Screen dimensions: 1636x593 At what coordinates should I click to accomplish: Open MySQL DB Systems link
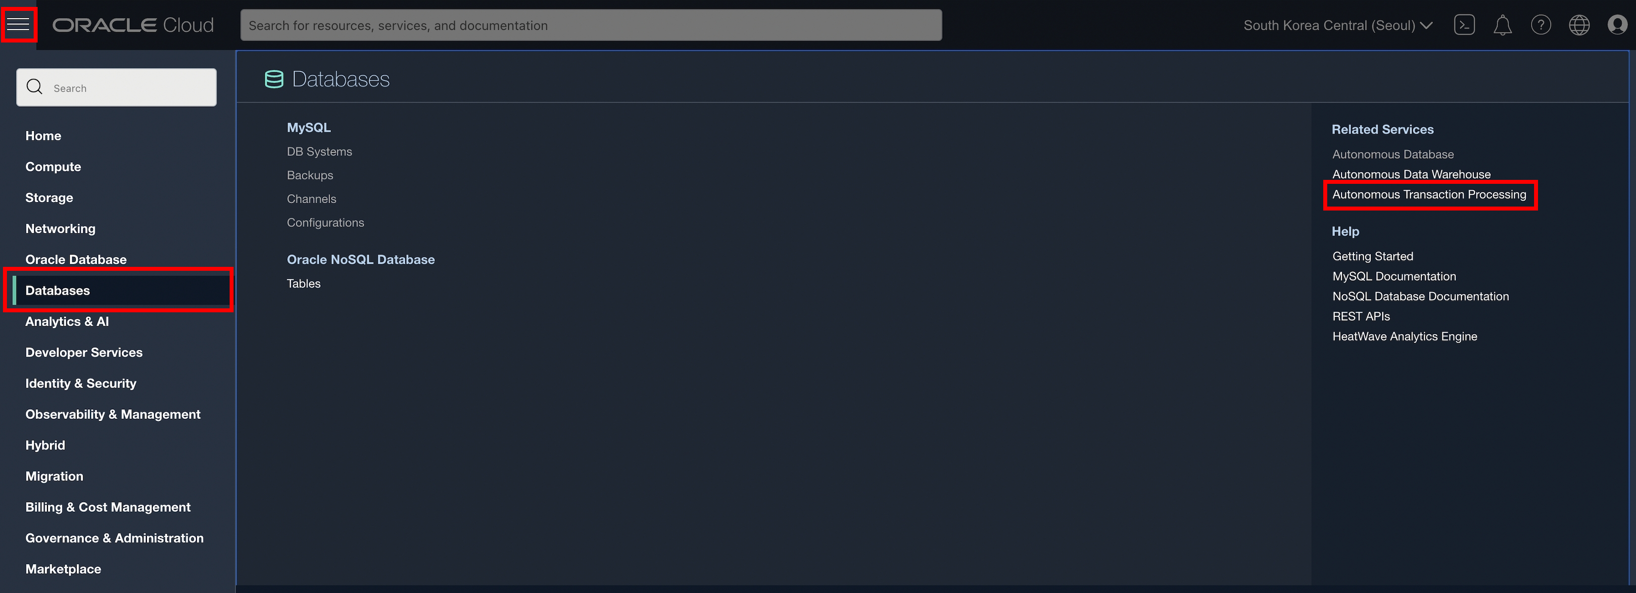[319, 152]
